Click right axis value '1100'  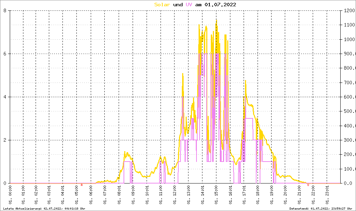[349, 25]
